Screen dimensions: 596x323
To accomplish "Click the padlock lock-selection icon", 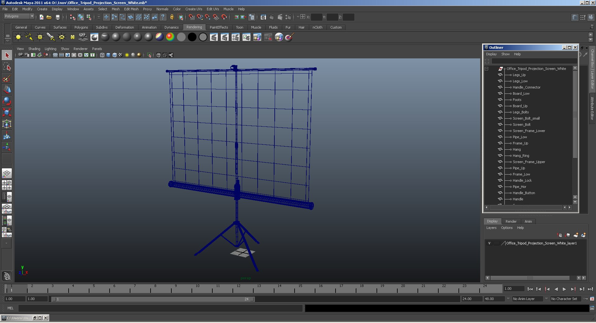I will point(172,17).
